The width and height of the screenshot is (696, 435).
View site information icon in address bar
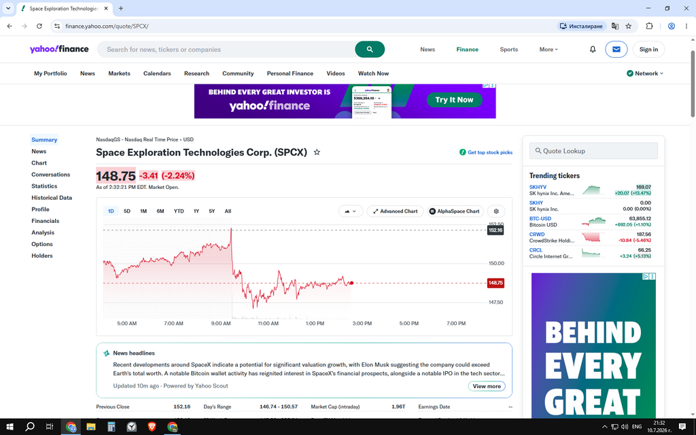(x=57, y=27)
